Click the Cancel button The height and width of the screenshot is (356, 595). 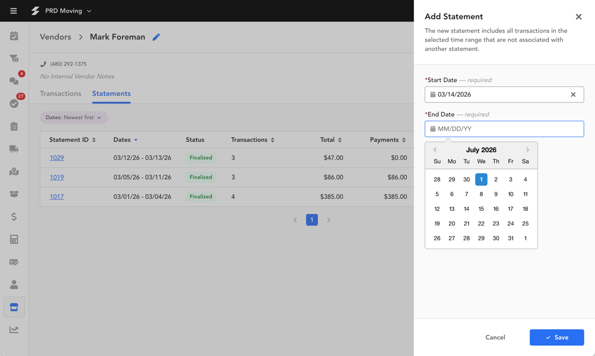pyautogui.click(x=495, y=337)
